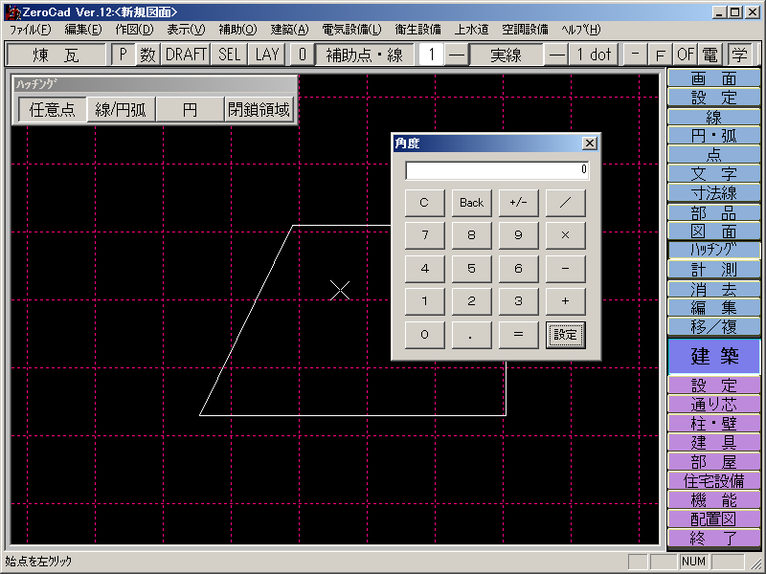
Task: Click the 学 toolbar icon
Action: (739, 55)
